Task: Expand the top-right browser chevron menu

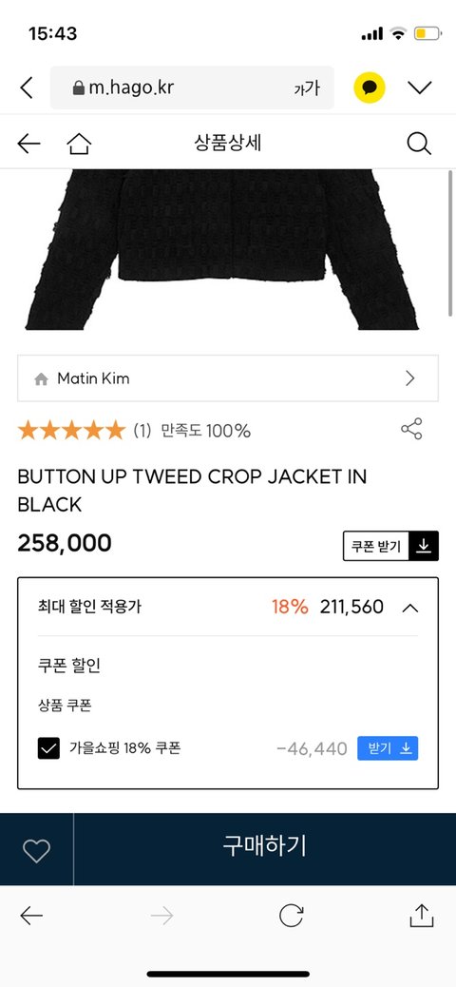Action: point(420,87)
